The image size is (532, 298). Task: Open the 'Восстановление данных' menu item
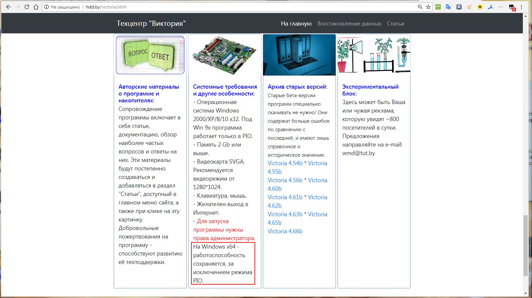349,24
